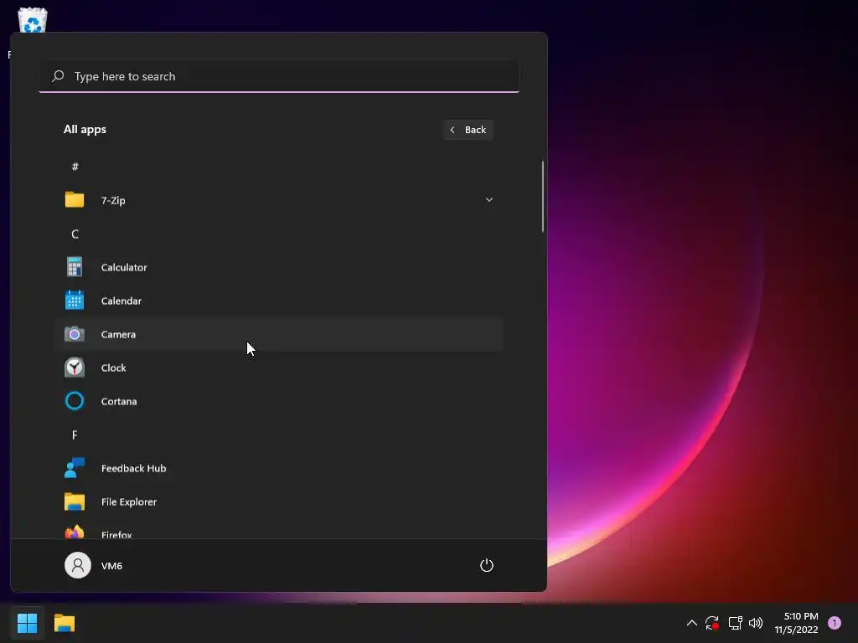Launch Firefox from its app icon
858x643 pixels.
point(75,532)
